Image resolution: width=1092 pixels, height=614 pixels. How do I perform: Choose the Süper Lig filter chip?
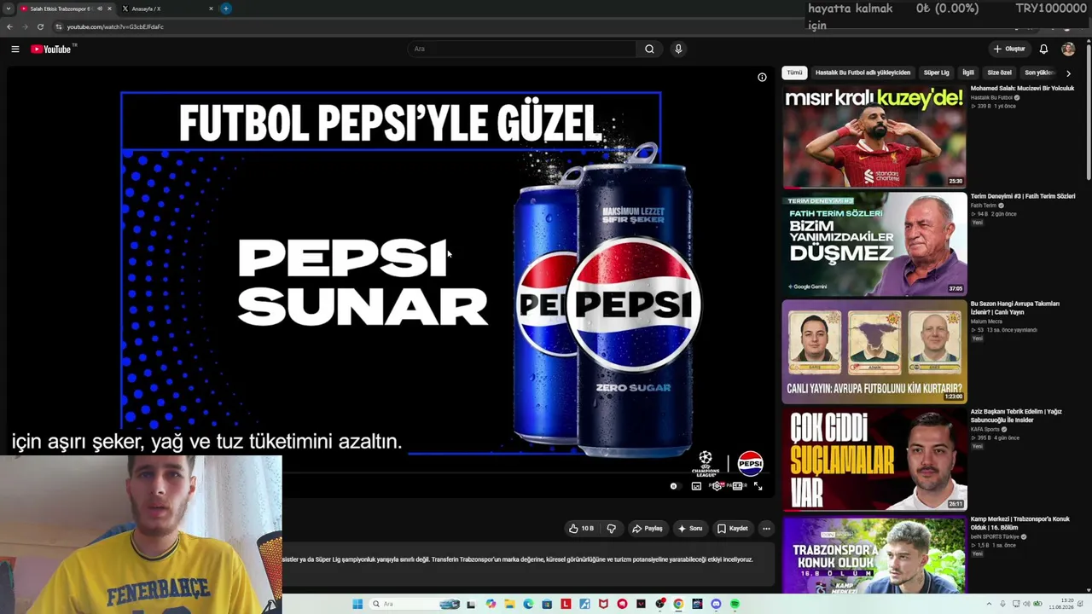936,73
